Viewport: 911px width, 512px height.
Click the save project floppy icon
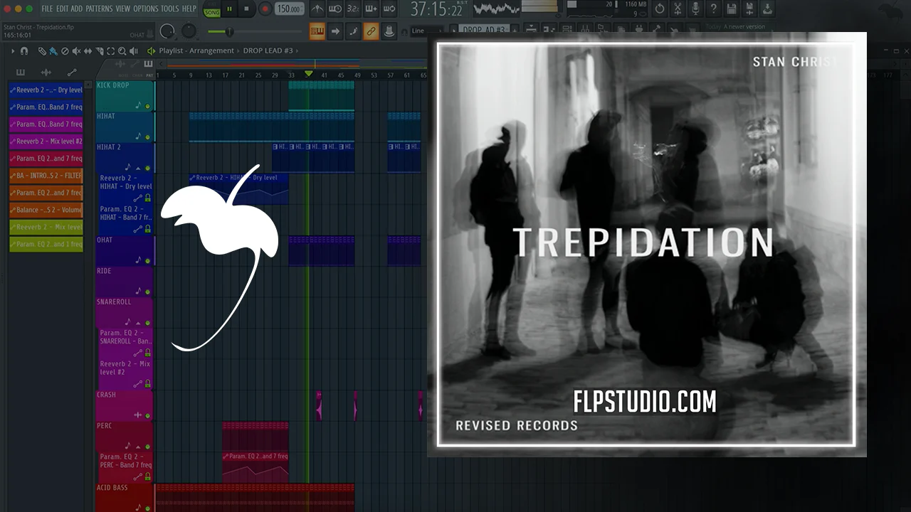[731, 9]
